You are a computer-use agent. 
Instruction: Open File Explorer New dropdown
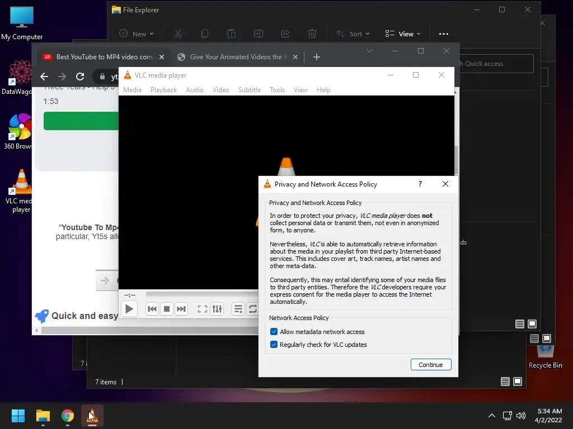point(137,34)
